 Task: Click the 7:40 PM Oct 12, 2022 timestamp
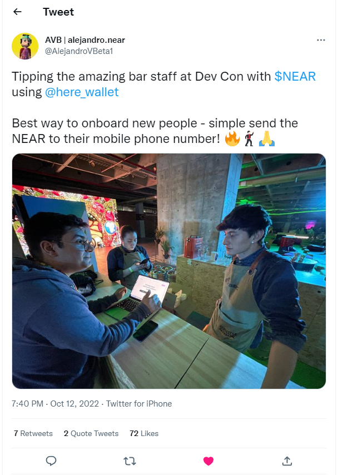tap(55, 404)
